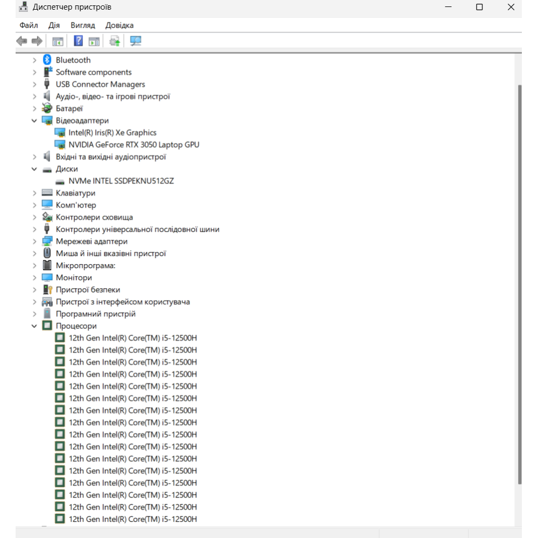
Task: Collapse the Процесори category
Action: point(34,326)
